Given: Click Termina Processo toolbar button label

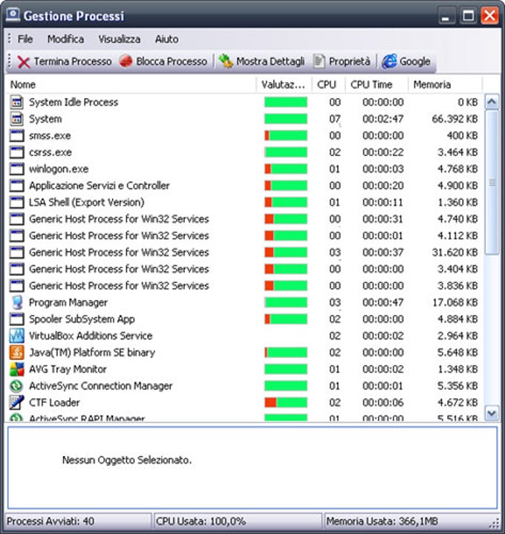Looking at the screenshot, I should point(73,62).
